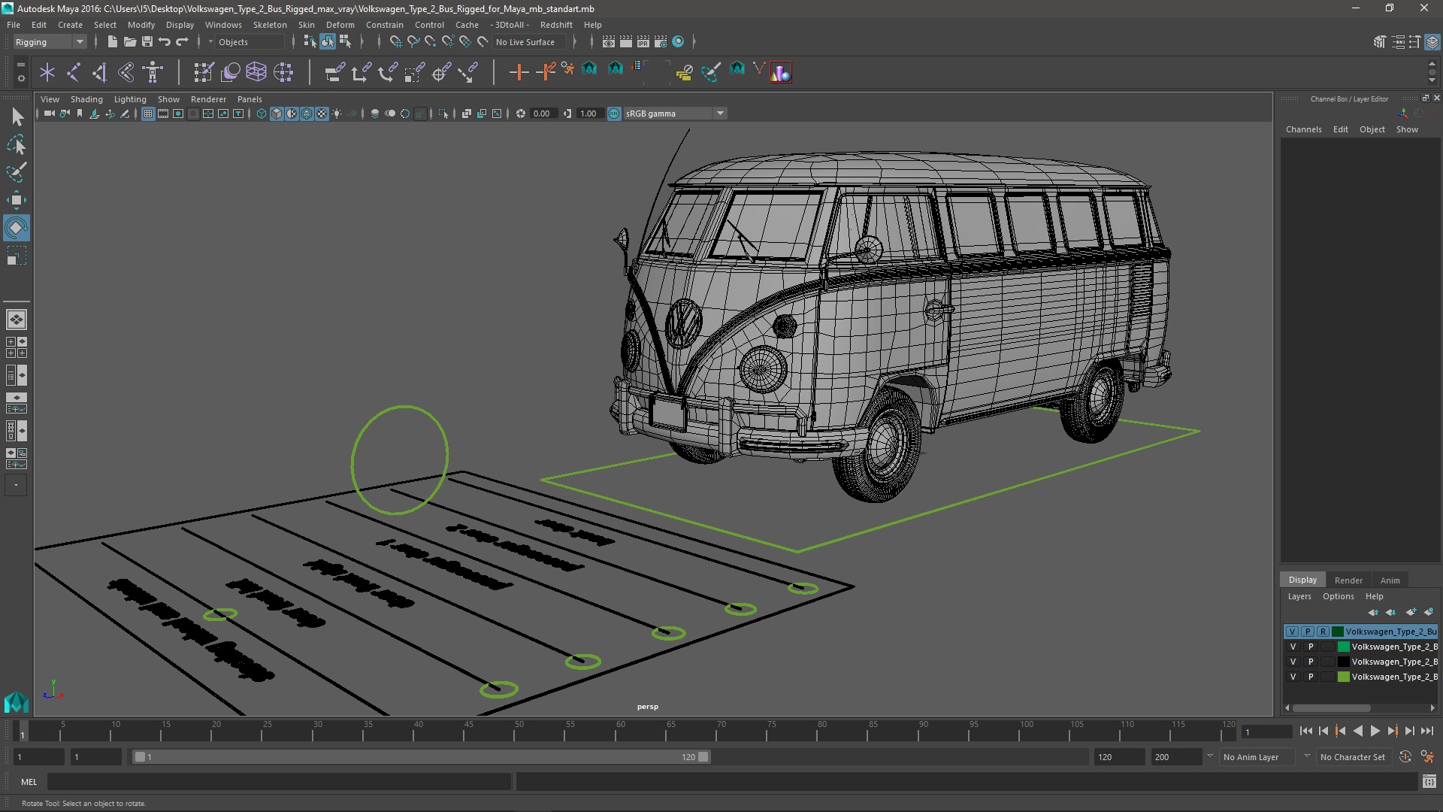Open animation preferences running man icon
This screenshot has height=812, width=1443.
coord(1427,757)
